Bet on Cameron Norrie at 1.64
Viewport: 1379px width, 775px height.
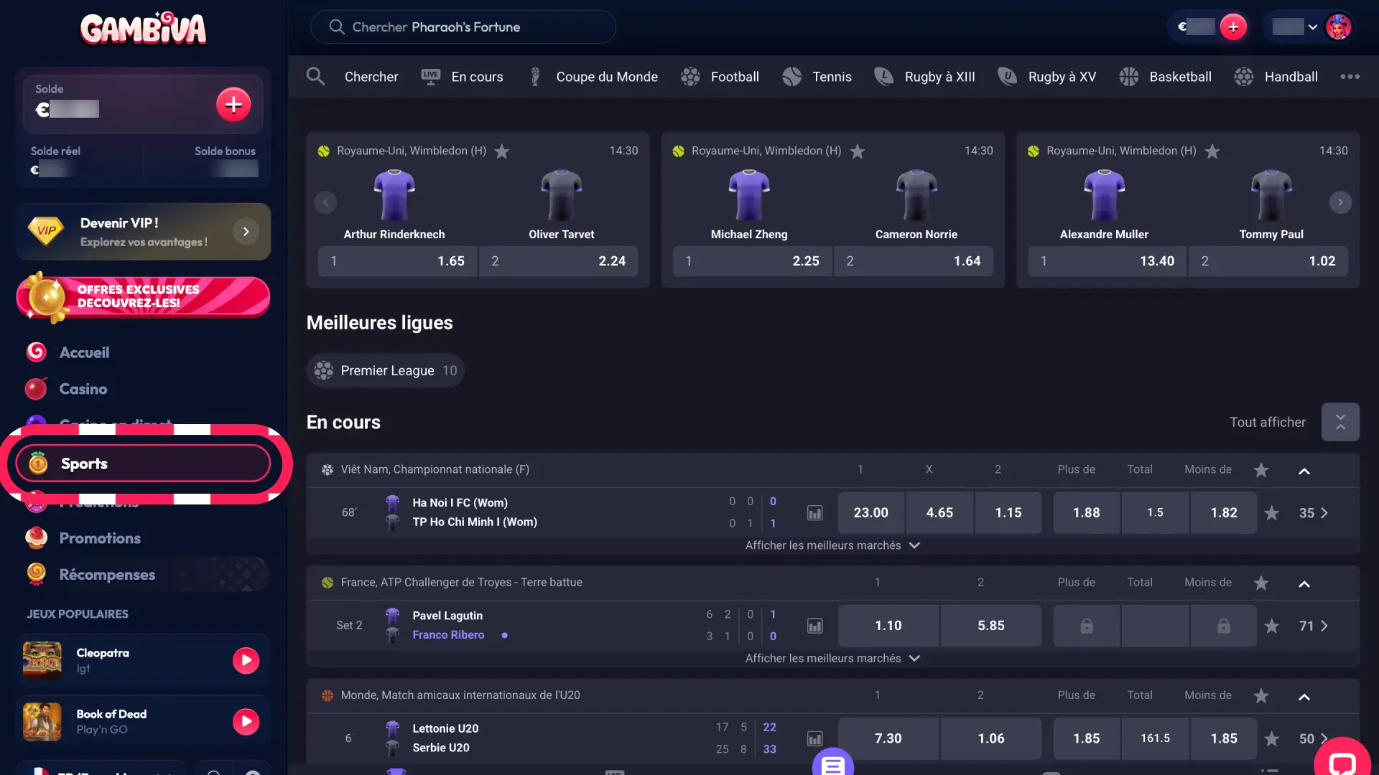pos(914,261)
